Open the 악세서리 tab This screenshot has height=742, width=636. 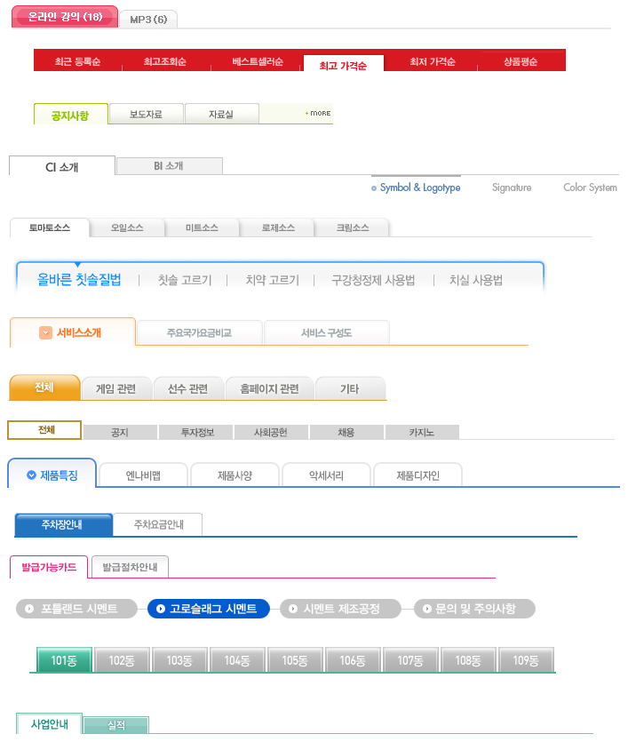(325, 475)
